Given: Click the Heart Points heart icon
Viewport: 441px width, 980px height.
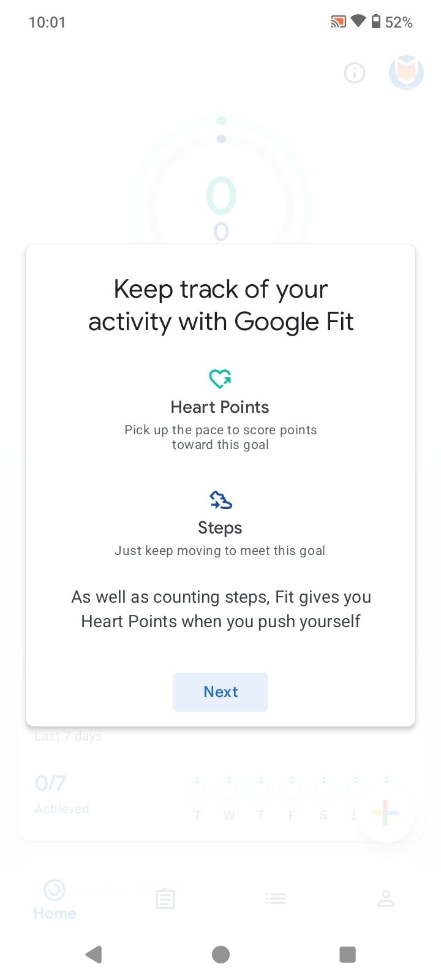Looking at the screenshot, I should pos(221,379).
